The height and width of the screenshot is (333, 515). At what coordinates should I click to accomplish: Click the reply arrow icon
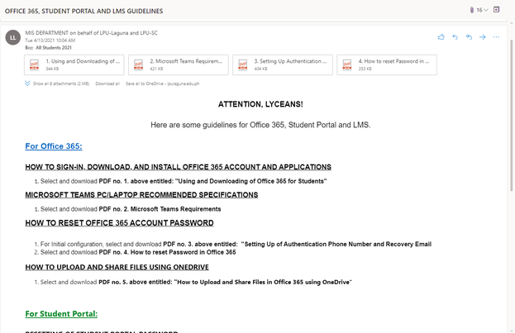tap(455, 37)
